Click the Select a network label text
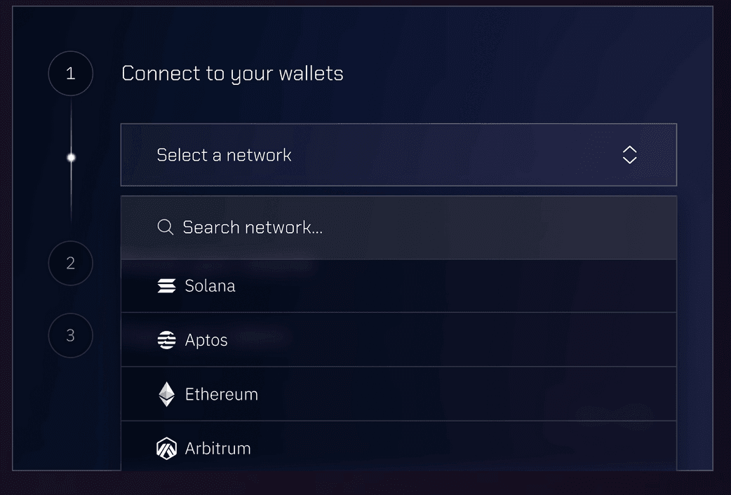This screenshot has height=495, width=731. pos(224,155)
